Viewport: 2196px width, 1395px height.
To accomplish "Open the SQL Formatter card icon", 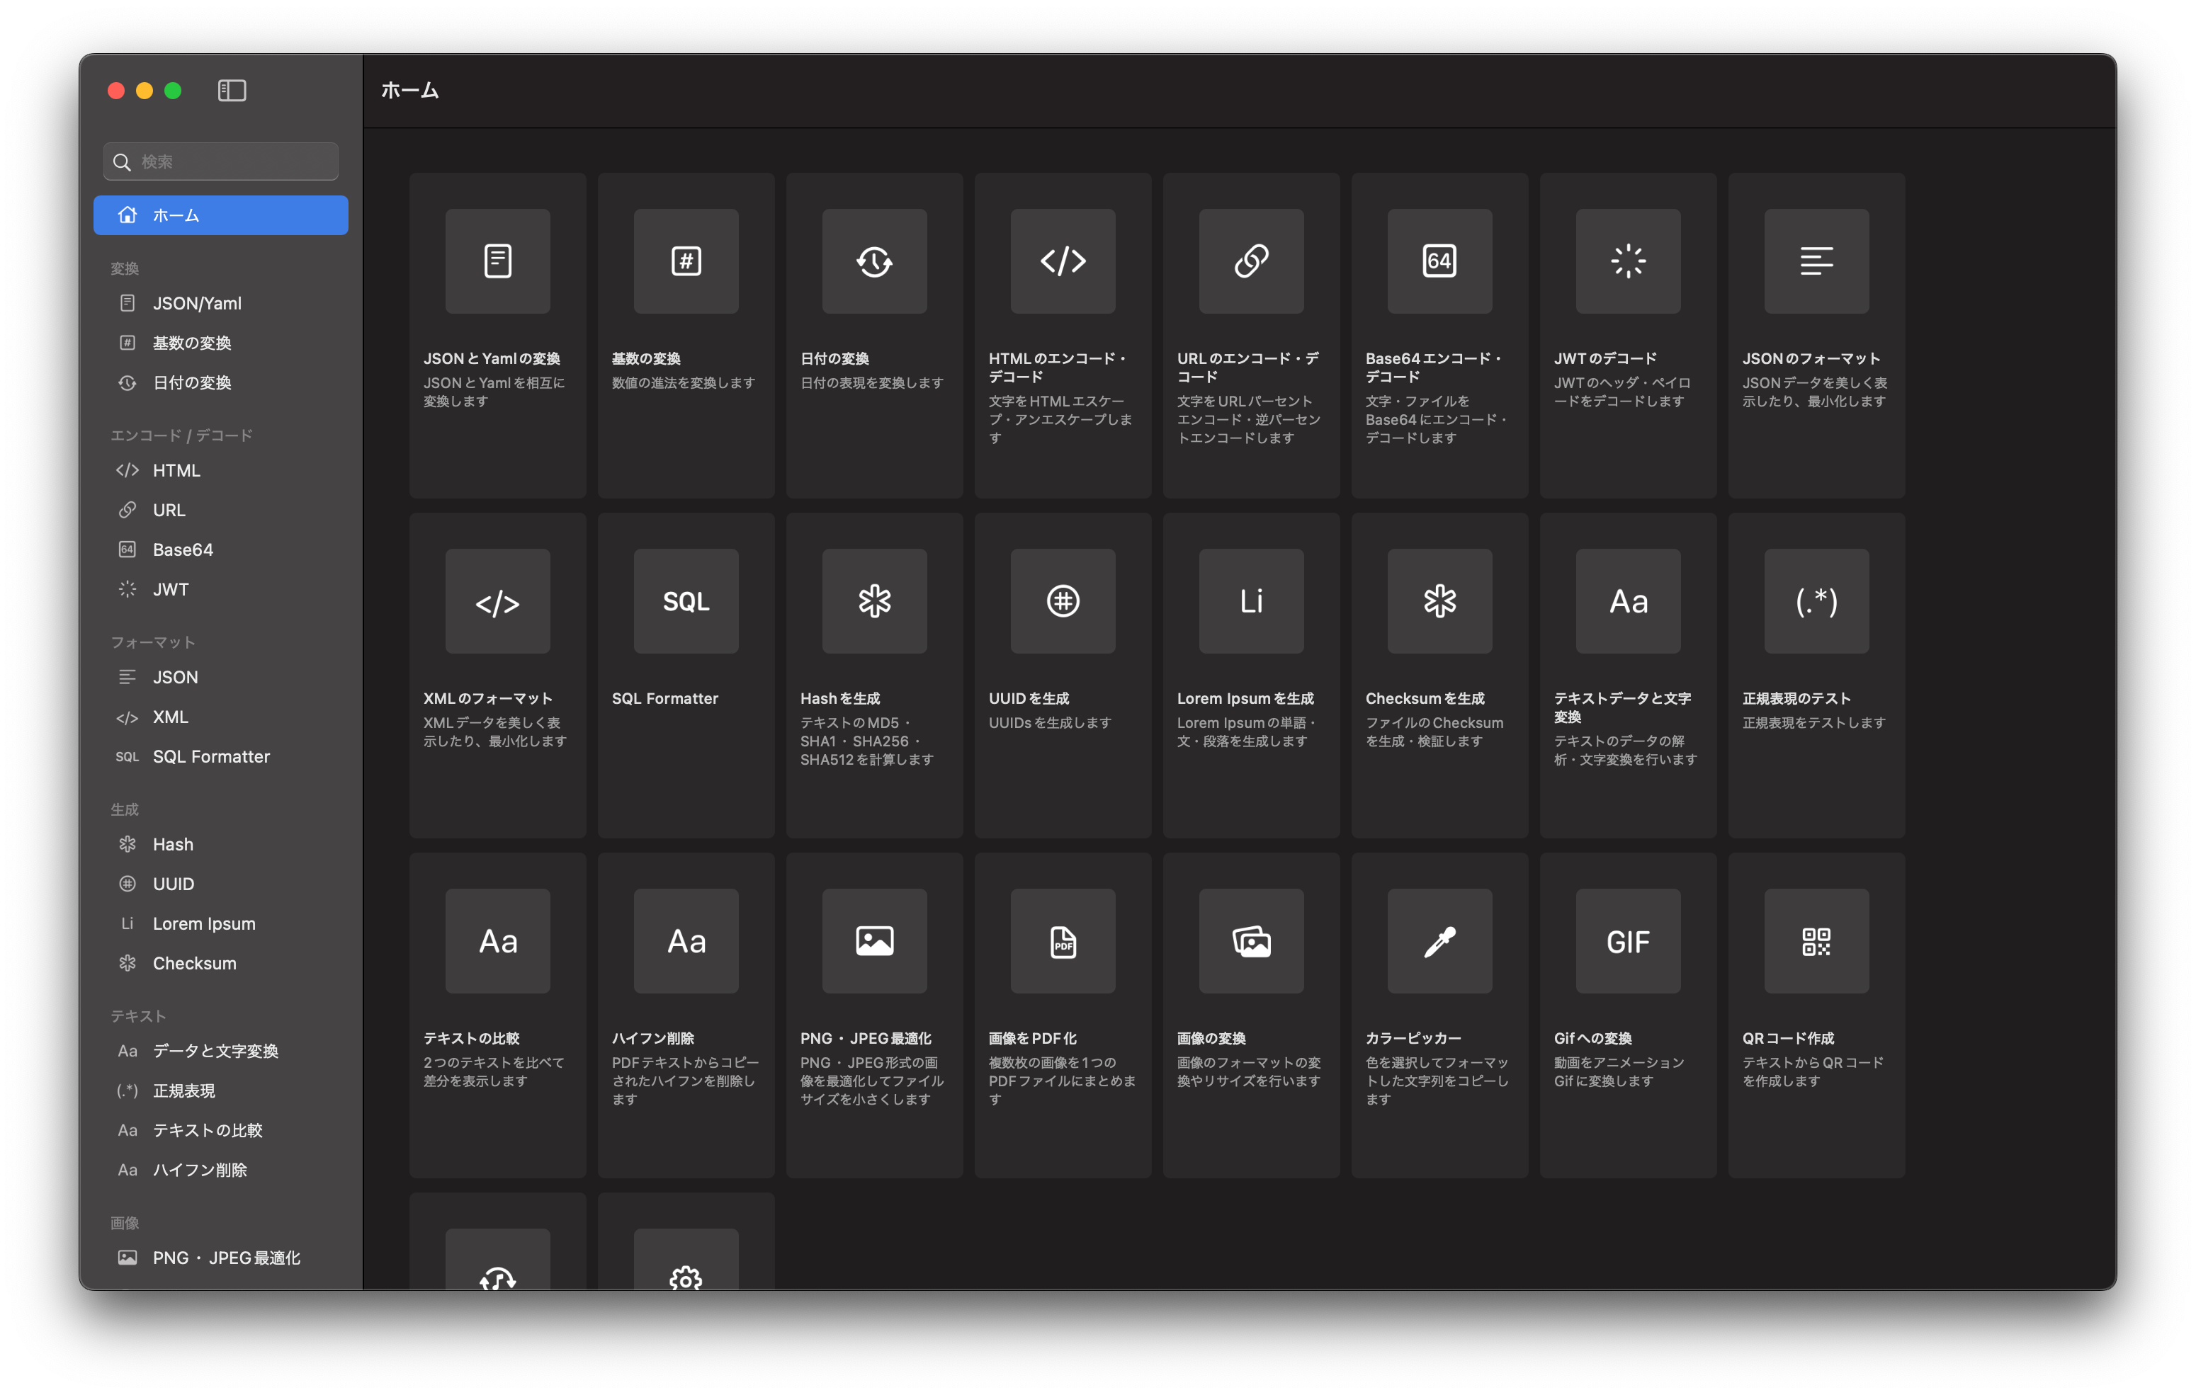I will [x=686, y=602].
